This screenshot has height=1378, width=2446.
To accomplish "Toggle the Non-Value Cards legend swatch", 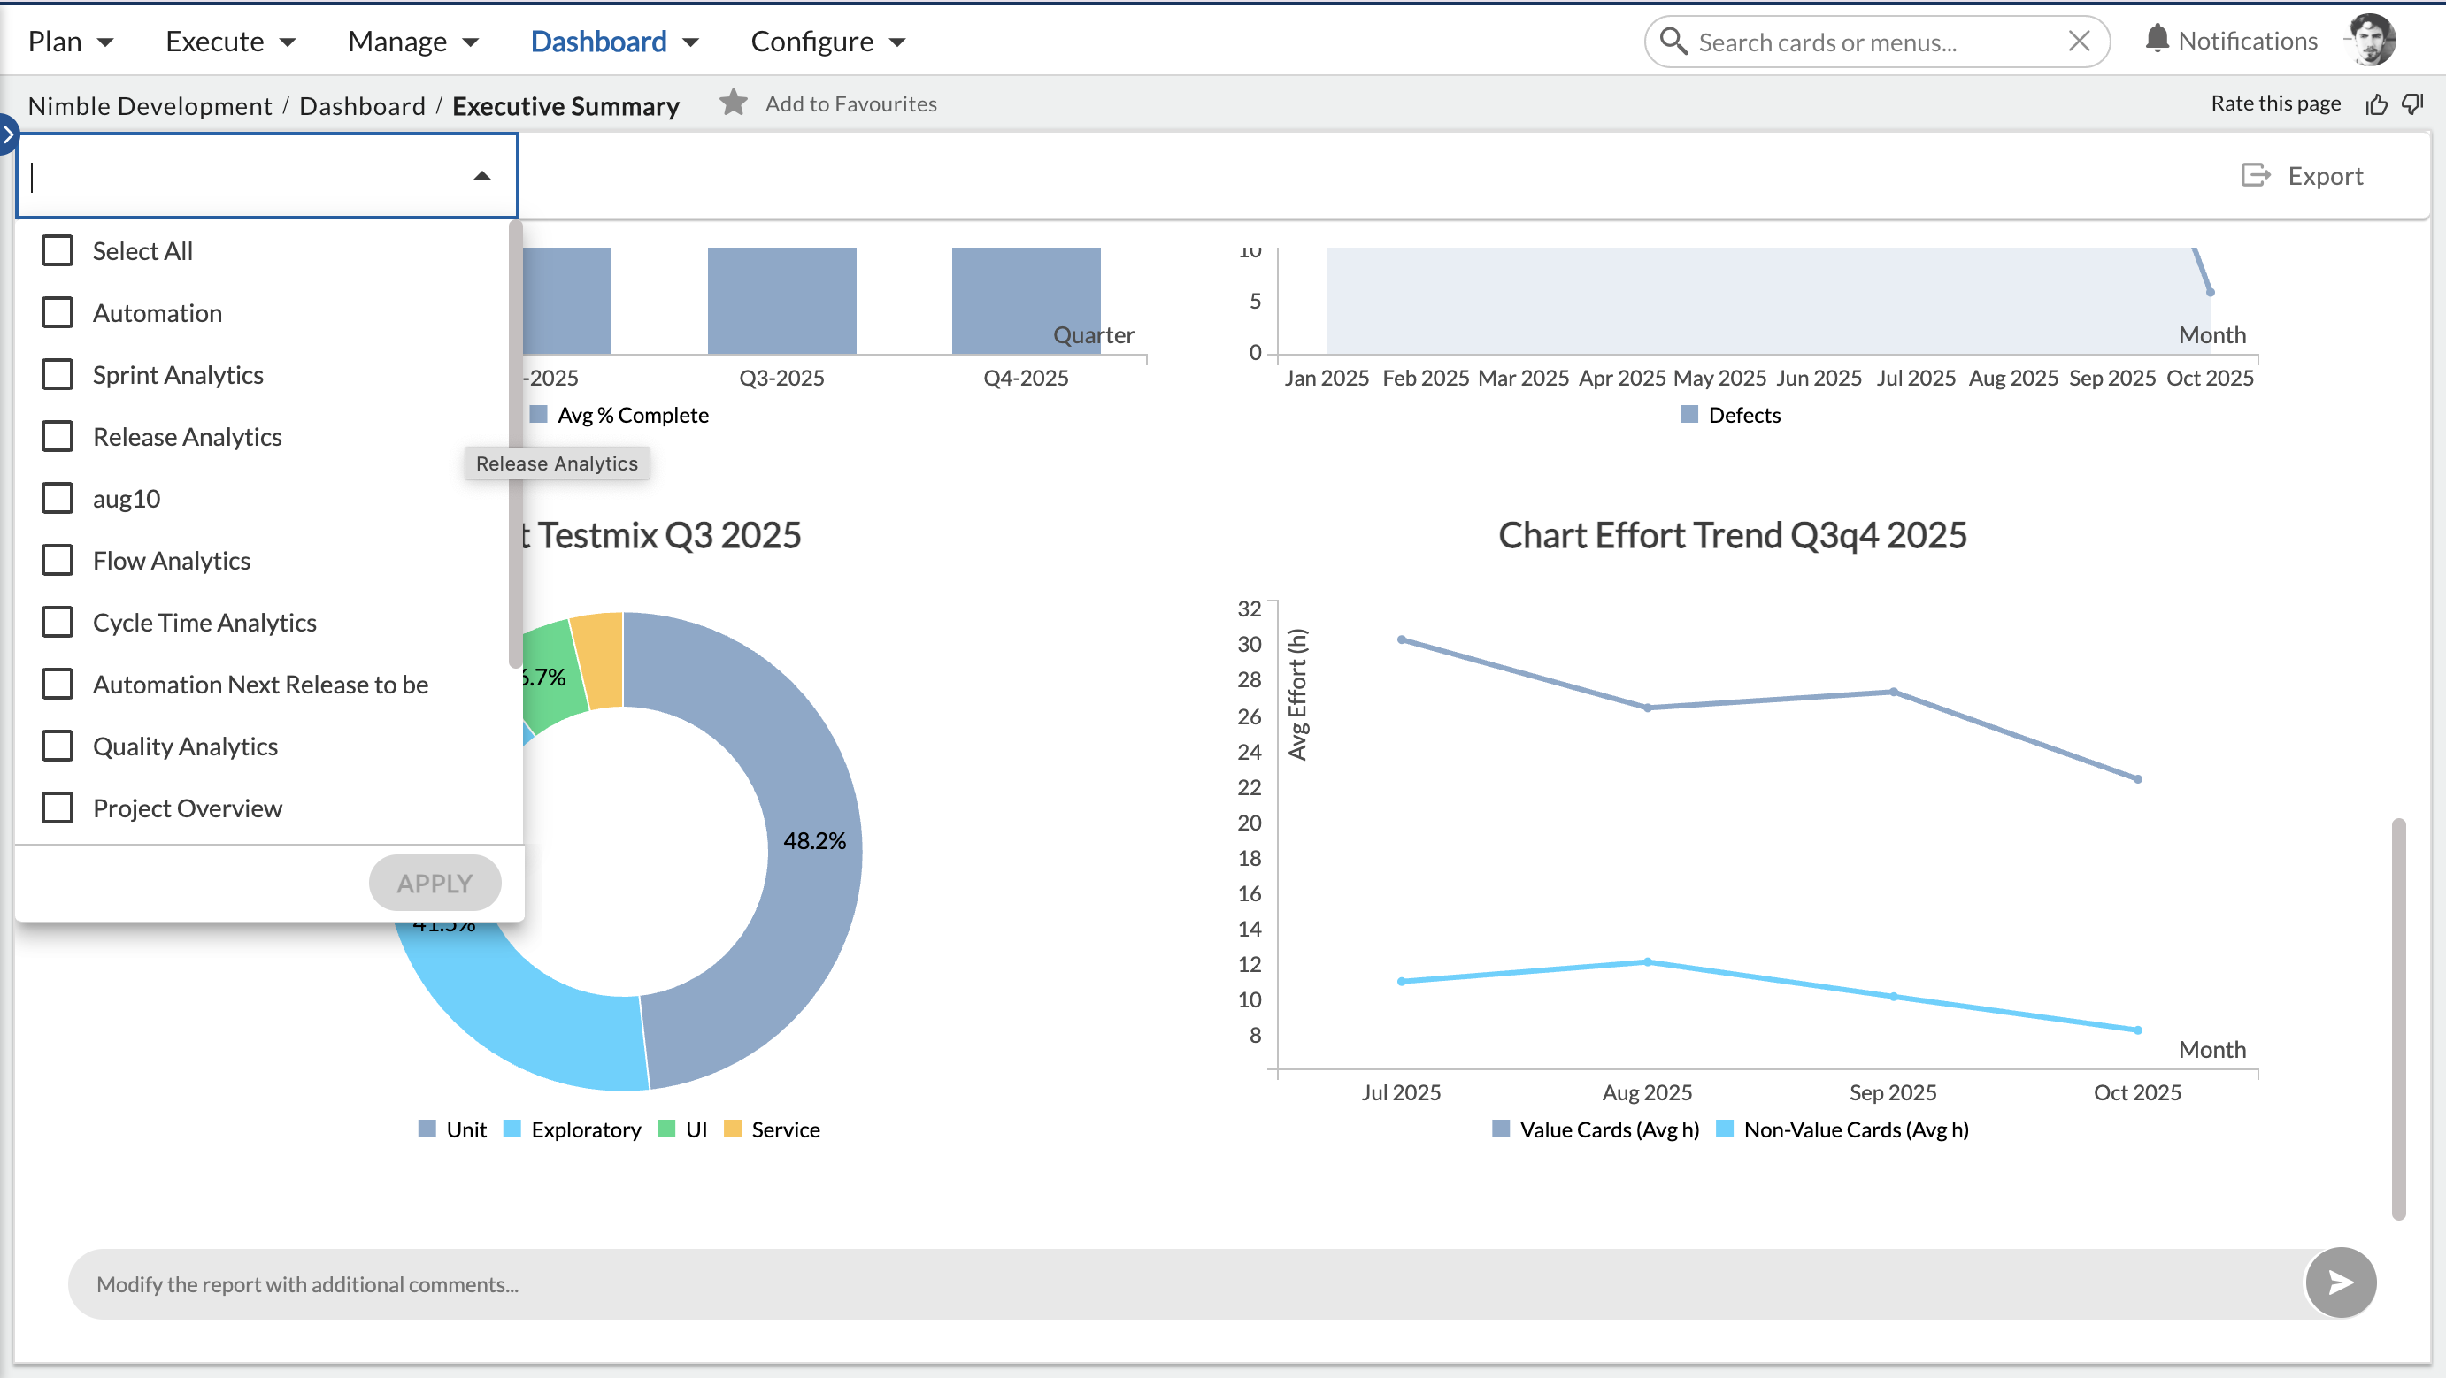I will point(1726,1129).
